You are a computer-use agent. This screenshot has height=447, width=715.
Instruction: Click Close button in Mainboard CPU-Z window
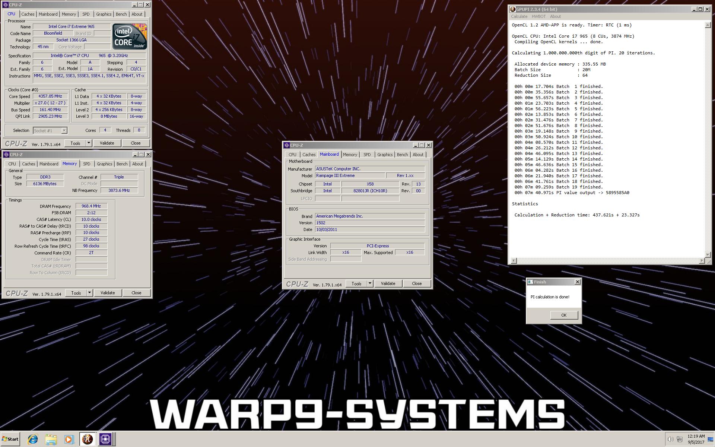[417, 283]
